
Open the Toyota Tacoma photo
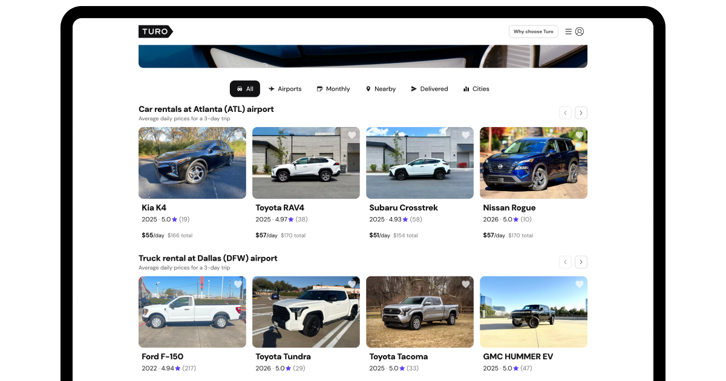click(420, 312)
